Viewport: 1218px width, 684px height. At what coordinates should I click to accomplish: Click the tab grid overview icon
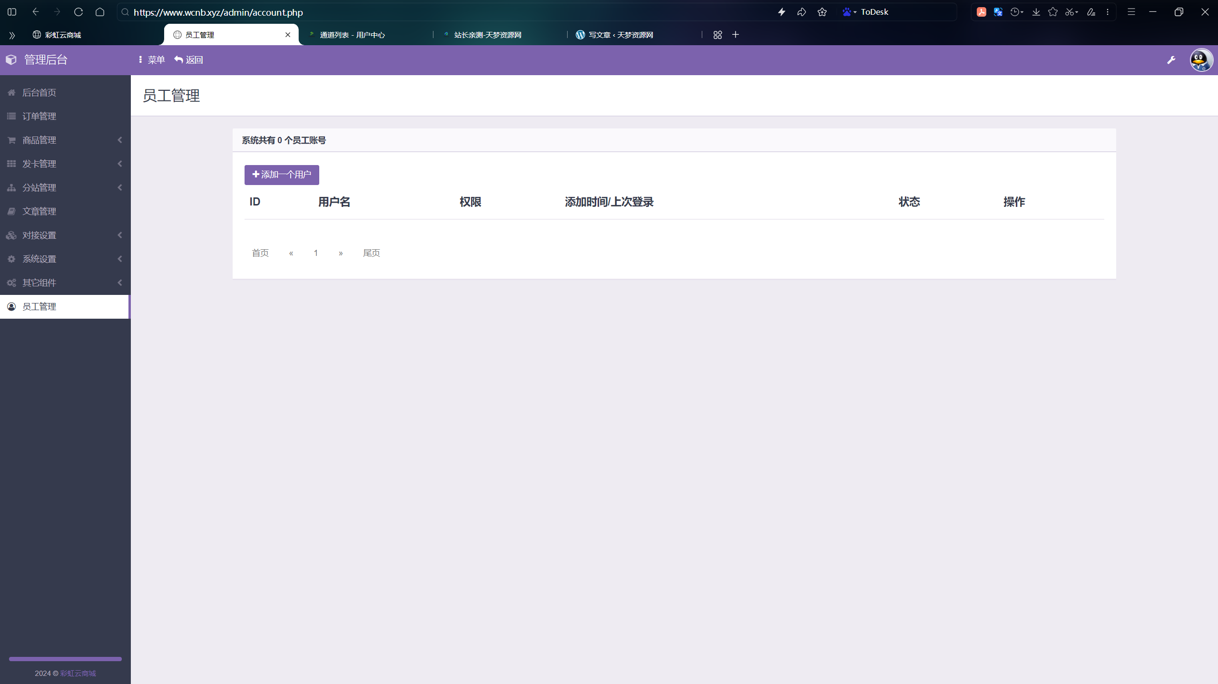pos(717,35)
